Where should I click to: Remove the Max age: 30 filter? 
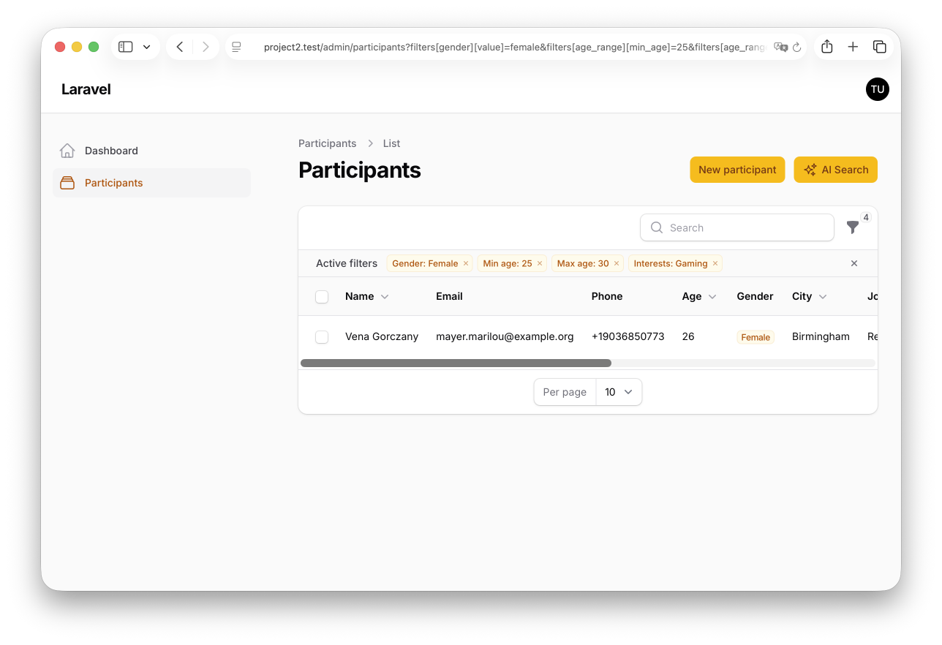click(x=617, y=263)
